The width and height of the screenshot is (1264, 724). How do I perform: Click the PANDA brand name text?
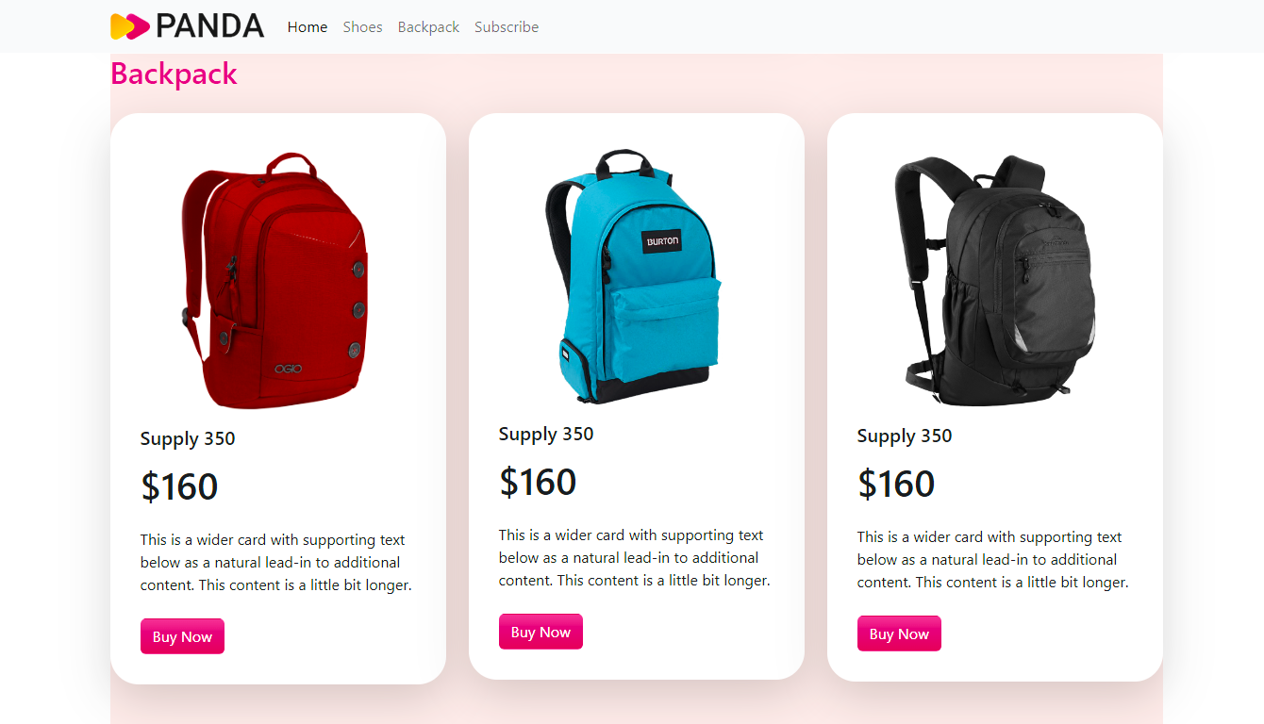click(x=209, y=26)
